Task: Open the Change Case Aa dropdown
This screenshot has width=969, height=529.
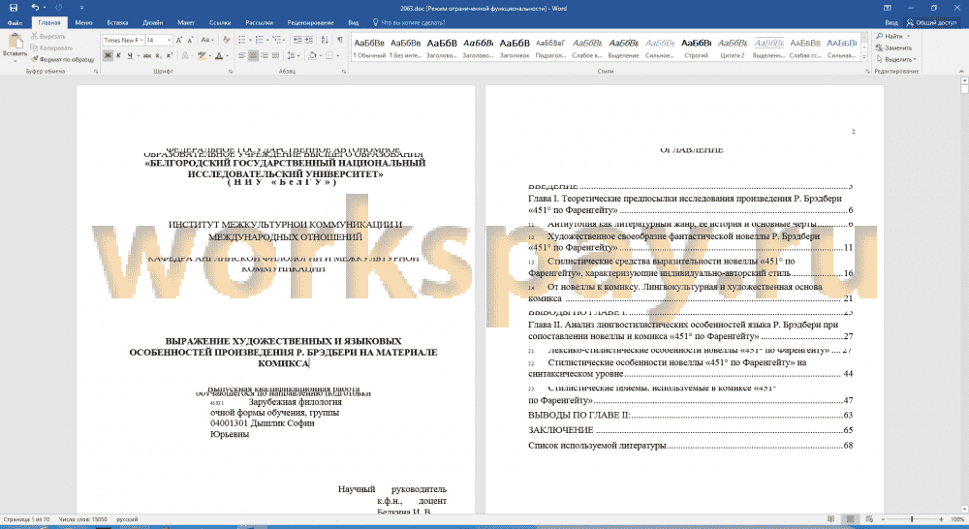Action: point(207,40)
